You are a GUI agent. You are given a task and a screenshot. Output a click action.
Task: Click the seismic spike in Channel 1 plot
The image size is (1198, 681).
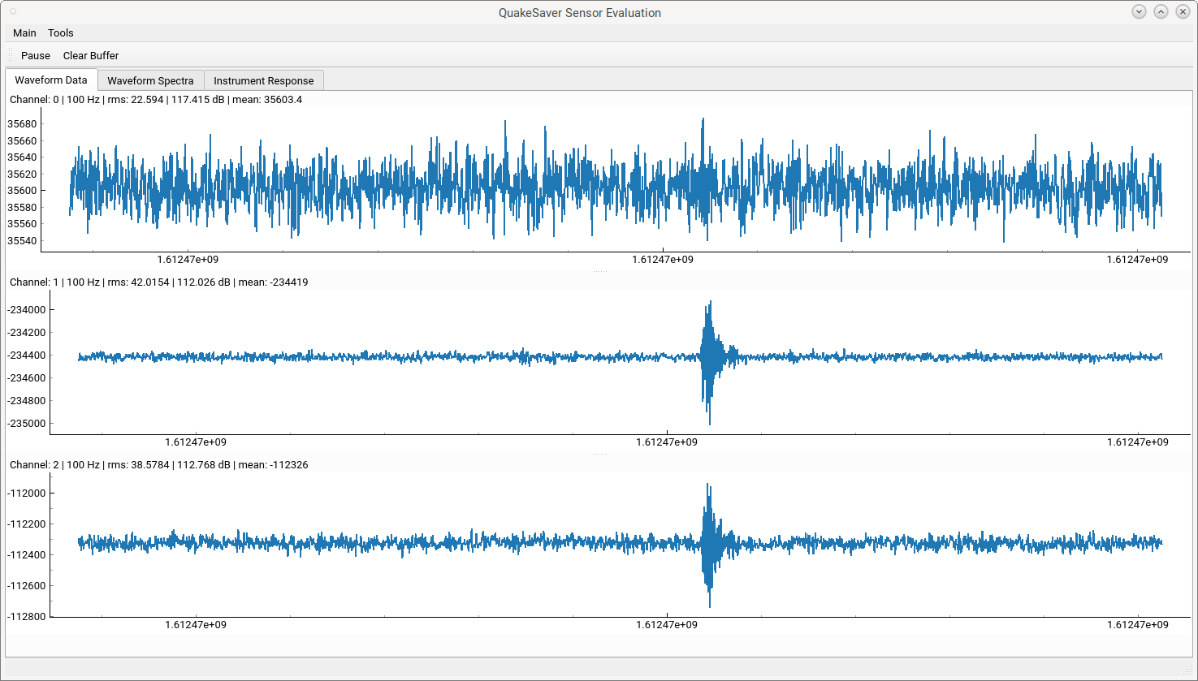click(711, 361)
